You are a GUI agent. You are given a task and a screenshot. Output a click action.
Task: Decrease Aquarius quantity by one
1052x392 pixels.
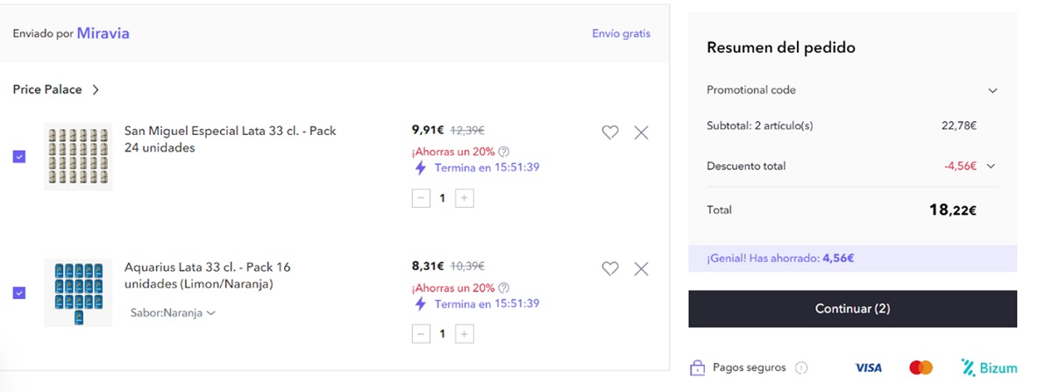[421, 334]
